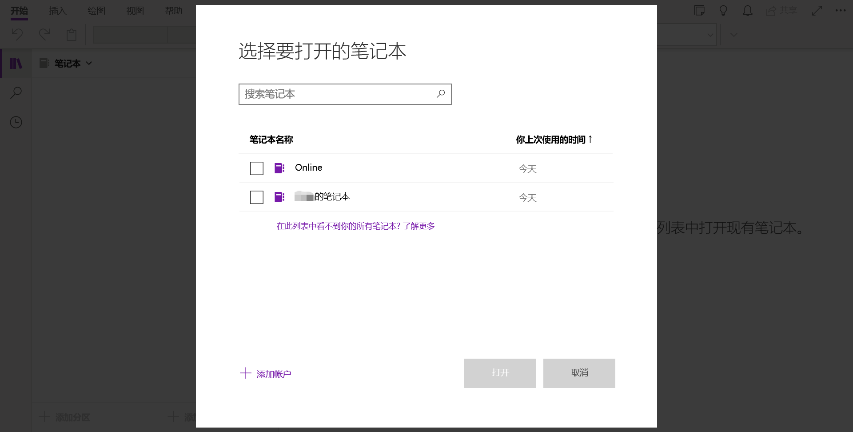Toggle full-screen expand arrows icon
The image size is (853, 432).
pyautogui.click(x=817, y=11)
